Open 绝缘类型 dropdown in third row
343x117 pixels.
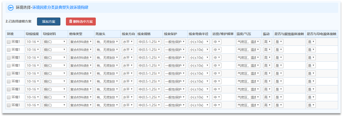coord(81,58)
